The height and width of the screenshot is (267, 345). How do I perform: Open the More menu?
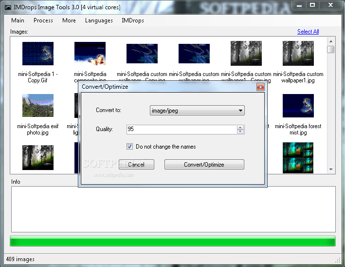pyautogui.click(x=69, y=20)
